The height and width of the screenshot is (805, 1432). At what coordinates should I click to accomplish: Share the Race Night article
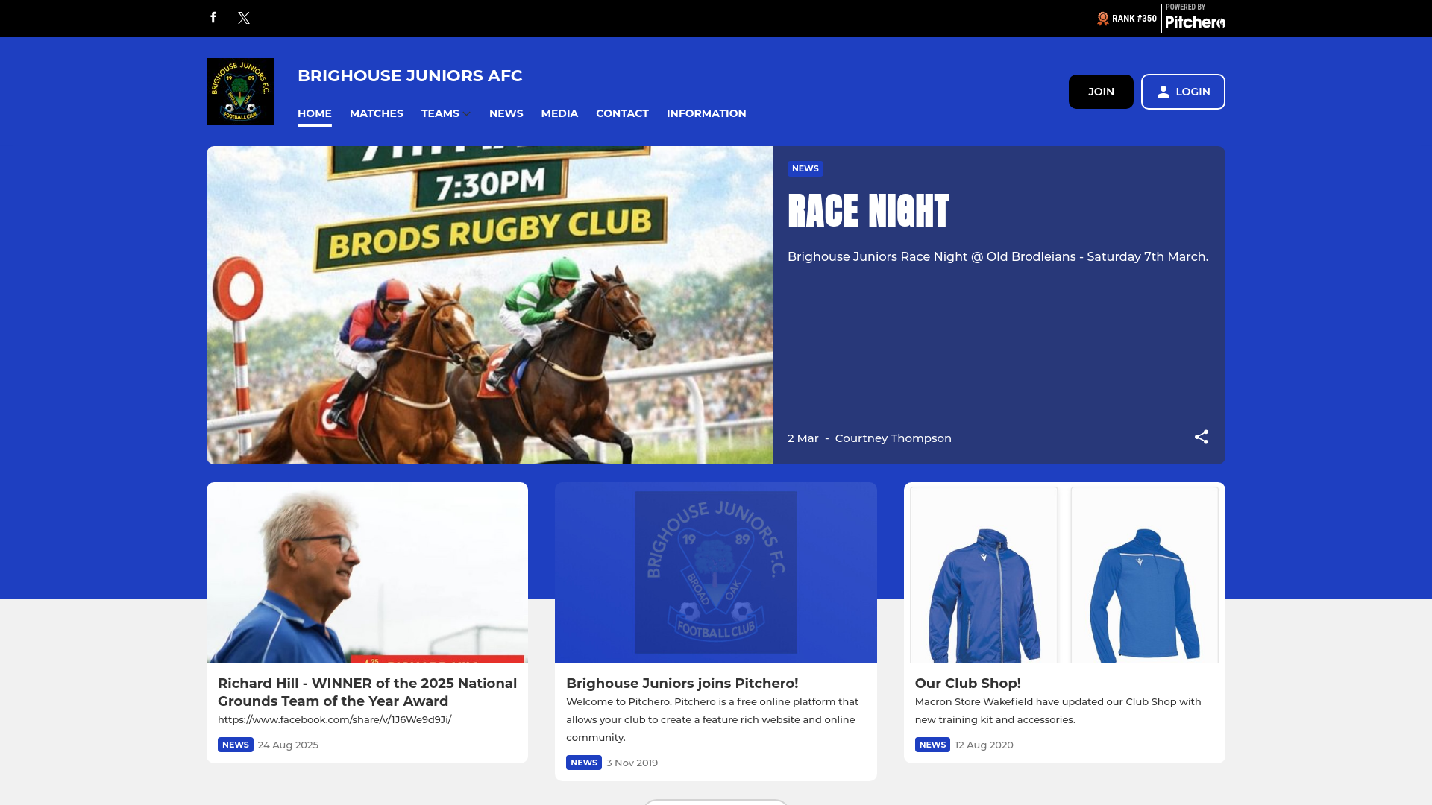[1201, 438]
